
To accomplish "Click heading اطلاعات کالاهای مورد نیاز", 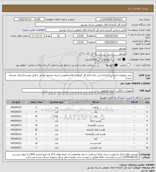I will pyautogui.click(x=135, y=83).
